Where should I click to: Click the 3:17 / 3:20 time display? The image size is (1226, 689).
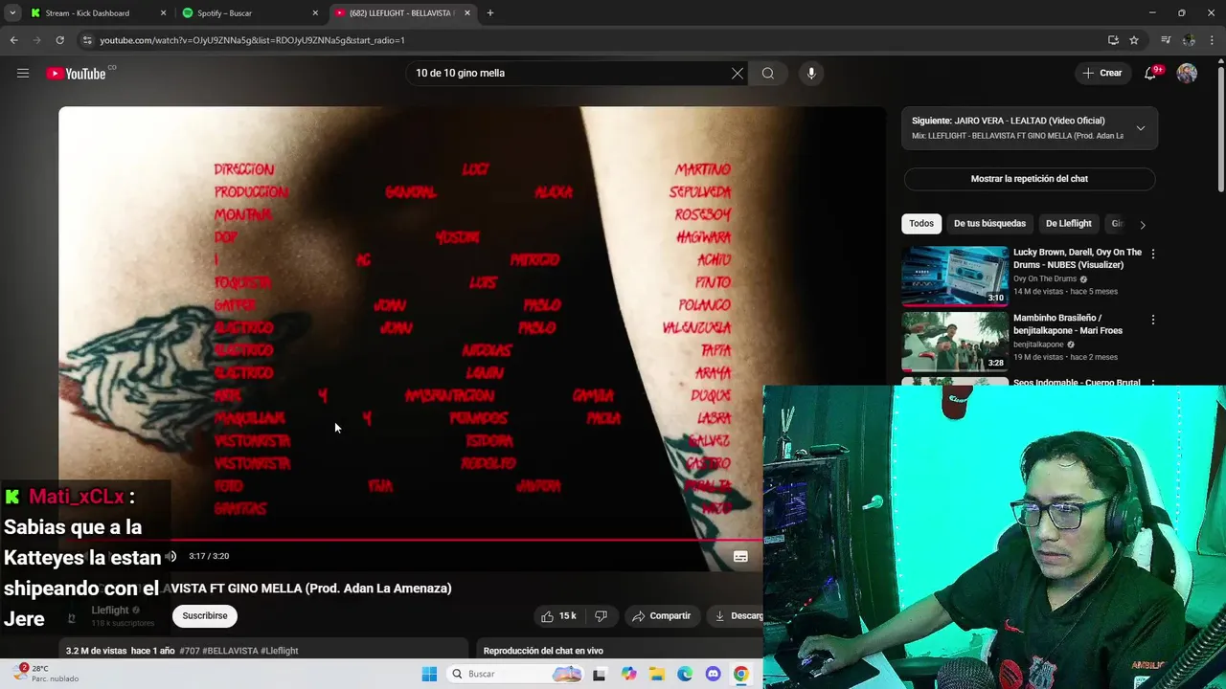(209, 556)
